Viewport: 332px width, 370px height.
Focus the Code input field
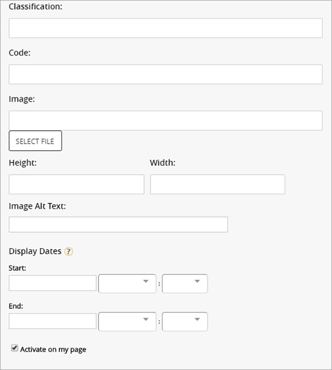click(x=166, y=74)
